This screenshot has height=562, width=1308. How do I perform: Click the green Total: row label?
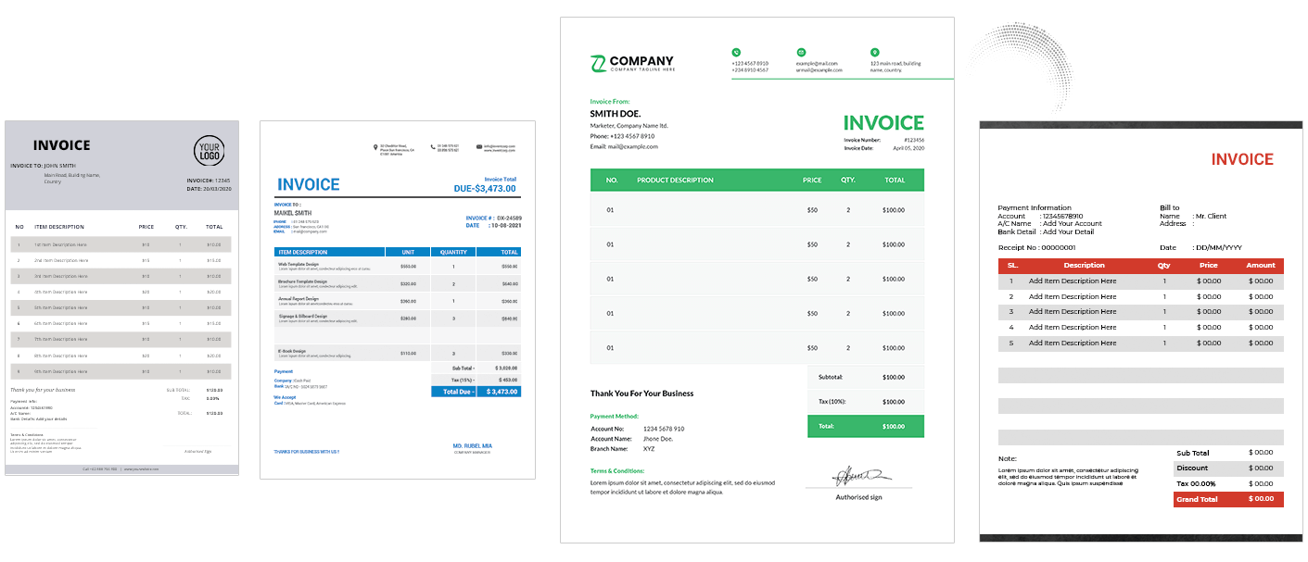[828, 426]
